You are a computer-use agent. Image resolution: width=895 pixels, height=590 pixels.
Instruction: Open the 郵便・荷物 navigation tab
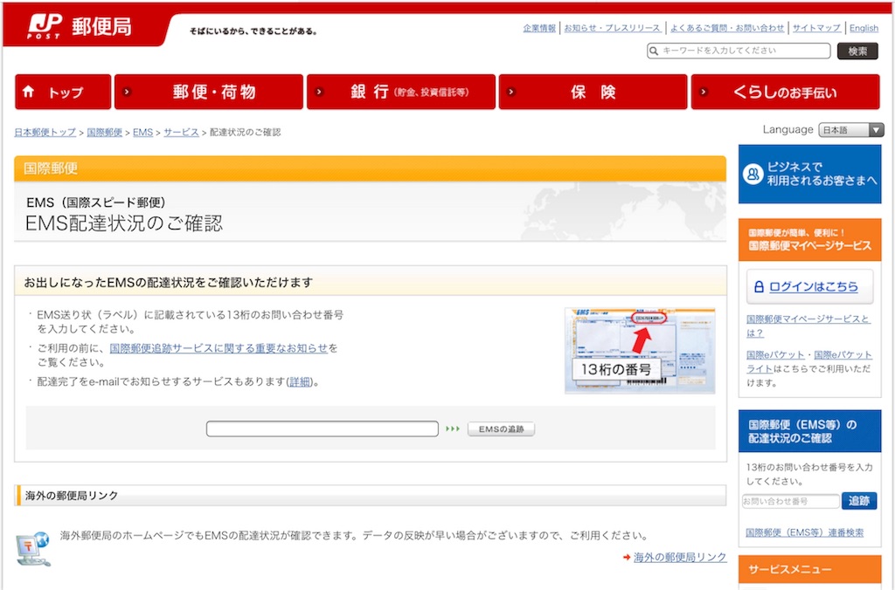click(208, 92)
